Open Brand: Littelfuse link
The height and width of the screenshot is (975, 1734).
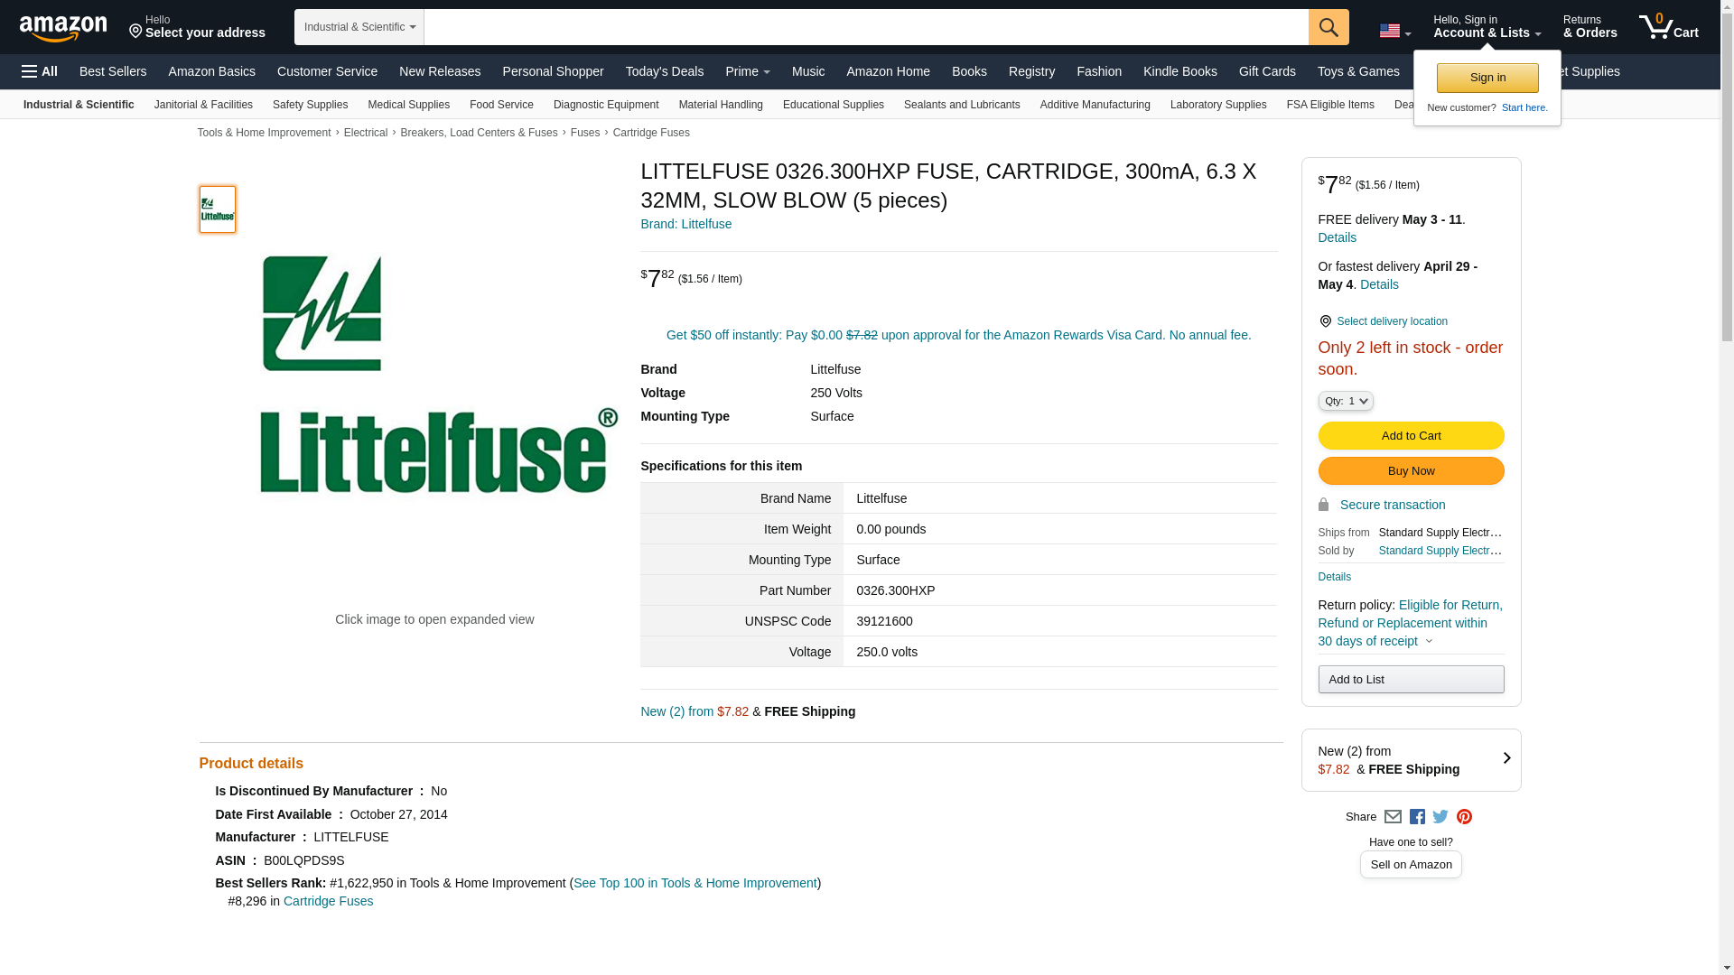click(x=685, y=224)
